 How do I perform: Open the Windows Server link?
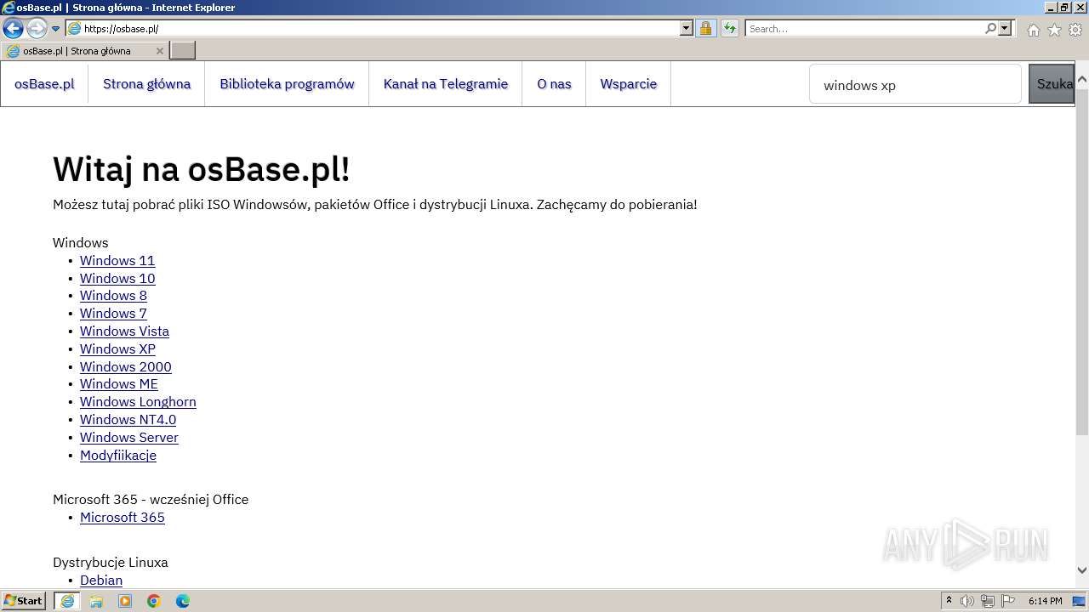tap(129, 437)
